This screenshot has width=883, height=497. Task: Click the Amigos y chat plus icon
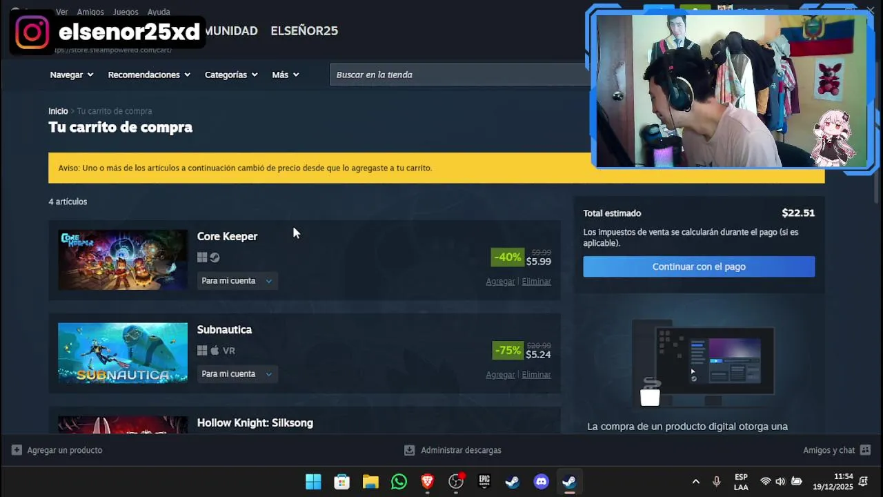pyautogui.click(x=865, y=450)
